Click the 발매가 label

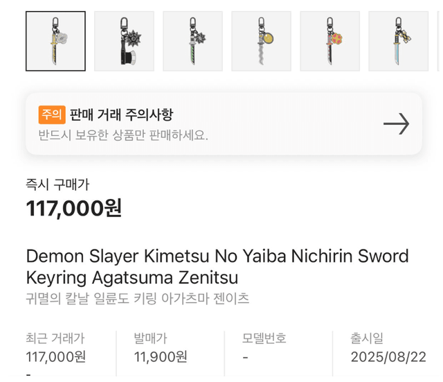point(150,339)
